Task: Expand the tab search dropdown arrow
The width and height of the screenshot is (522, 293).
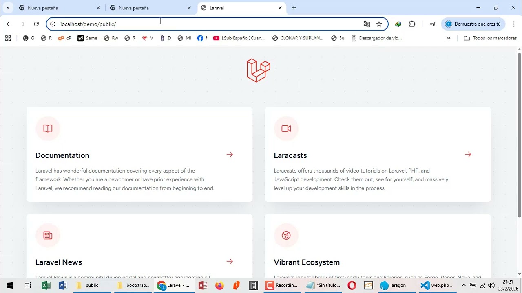Action: coord(8,8)
